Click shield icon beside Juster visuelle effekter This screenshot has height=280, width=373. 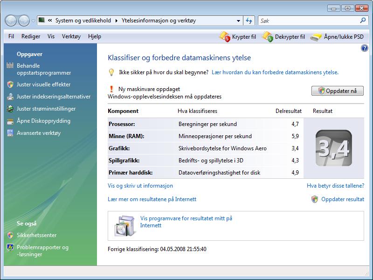pyautogui.click(x=10, y=84)
